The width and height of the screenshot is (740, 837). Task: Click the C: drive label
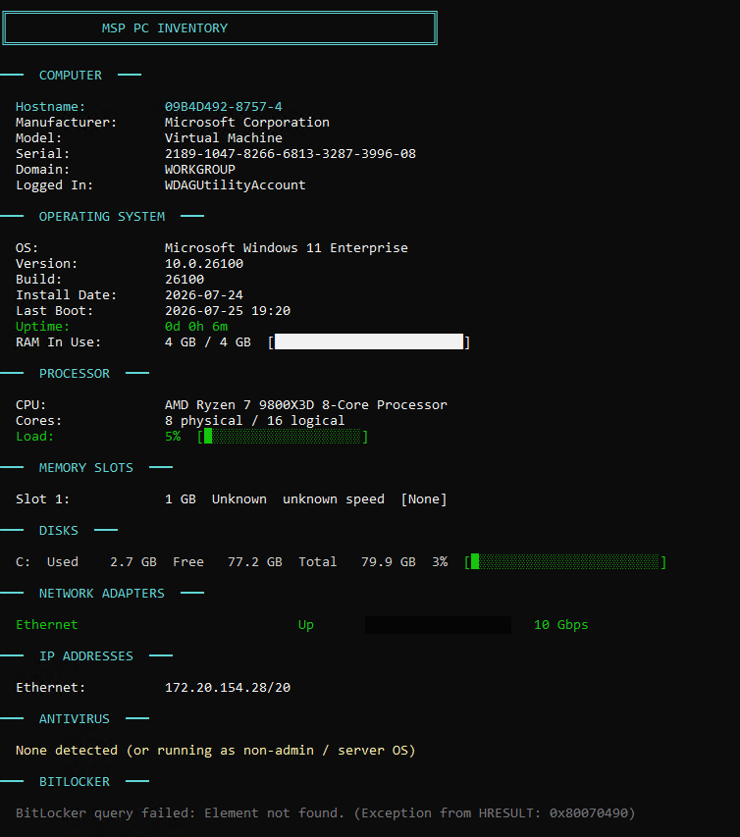[23, 562]
